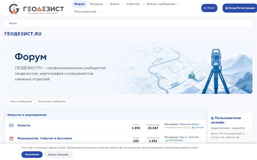Expand the Ресурсы dropdown arrow
The height and width of the screenshot is (160, 257).
pos(106,4)
